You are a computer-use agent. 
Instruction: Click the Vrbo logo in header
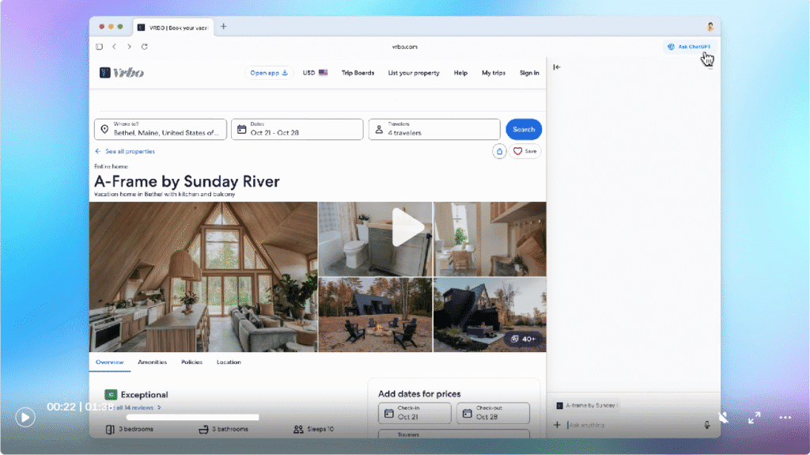click(122, 73)
